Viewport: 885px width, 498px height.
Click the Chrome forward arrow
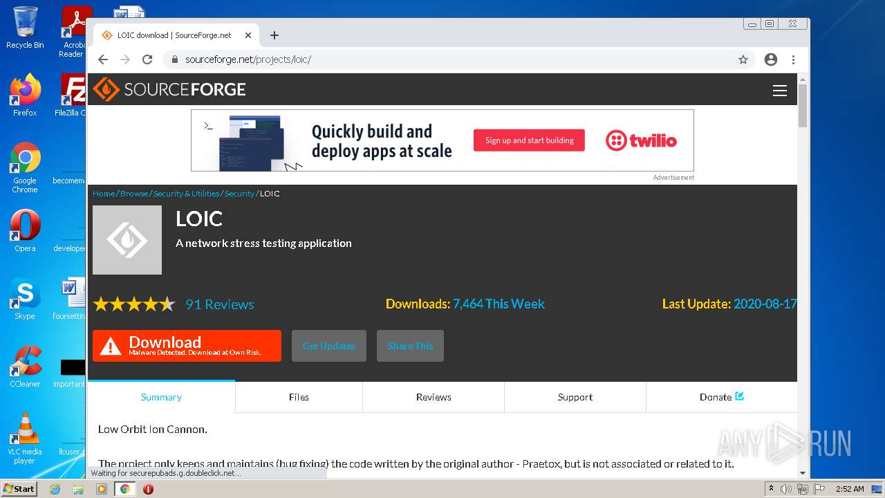(125, 59)
